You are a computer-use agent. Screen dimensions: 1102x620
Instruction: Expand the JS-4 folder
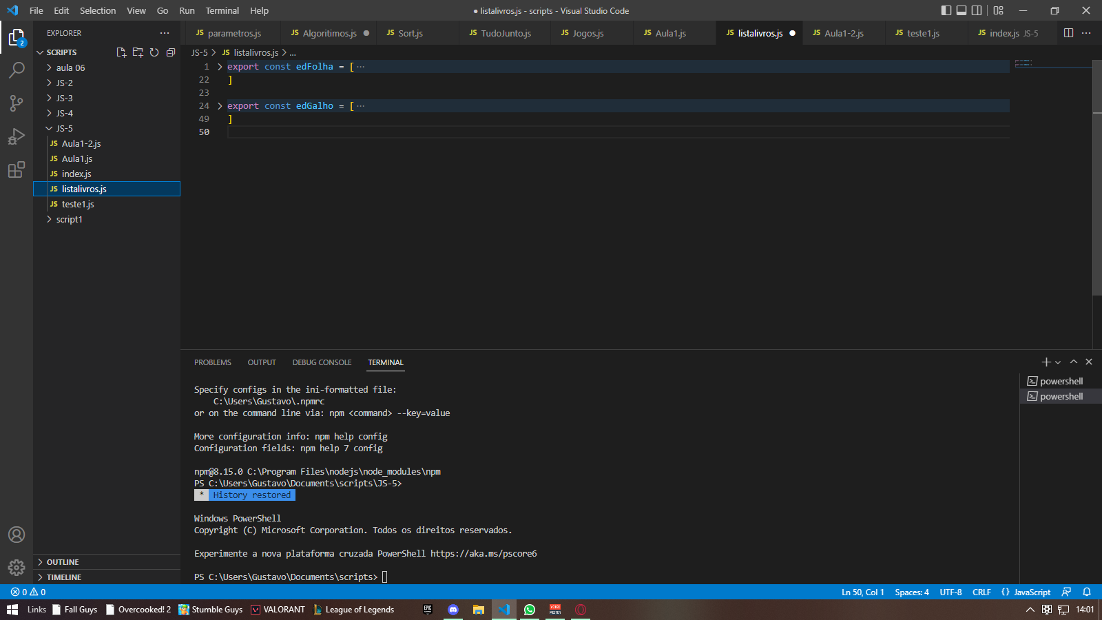click(107, 113)
